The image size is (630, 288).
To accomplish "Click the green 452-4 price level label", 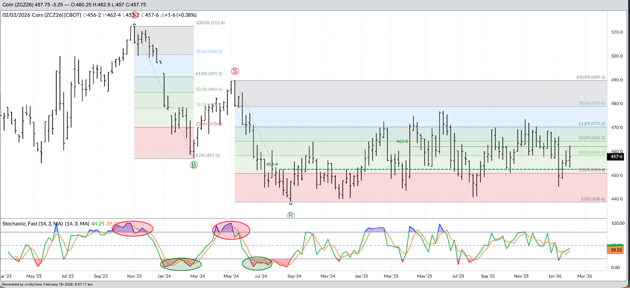I will pyautogui.click(x=272, y=164).
